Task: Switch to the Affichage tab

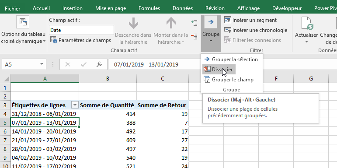Action: pos(248,8)
